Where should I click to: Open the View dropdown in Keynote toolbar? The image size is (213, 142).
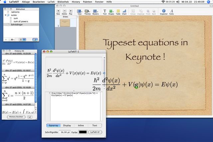(x=80, y=11)
